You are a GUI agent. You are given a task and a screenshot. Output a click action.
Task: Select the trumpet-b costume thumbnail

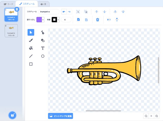(x=11, y=30)
